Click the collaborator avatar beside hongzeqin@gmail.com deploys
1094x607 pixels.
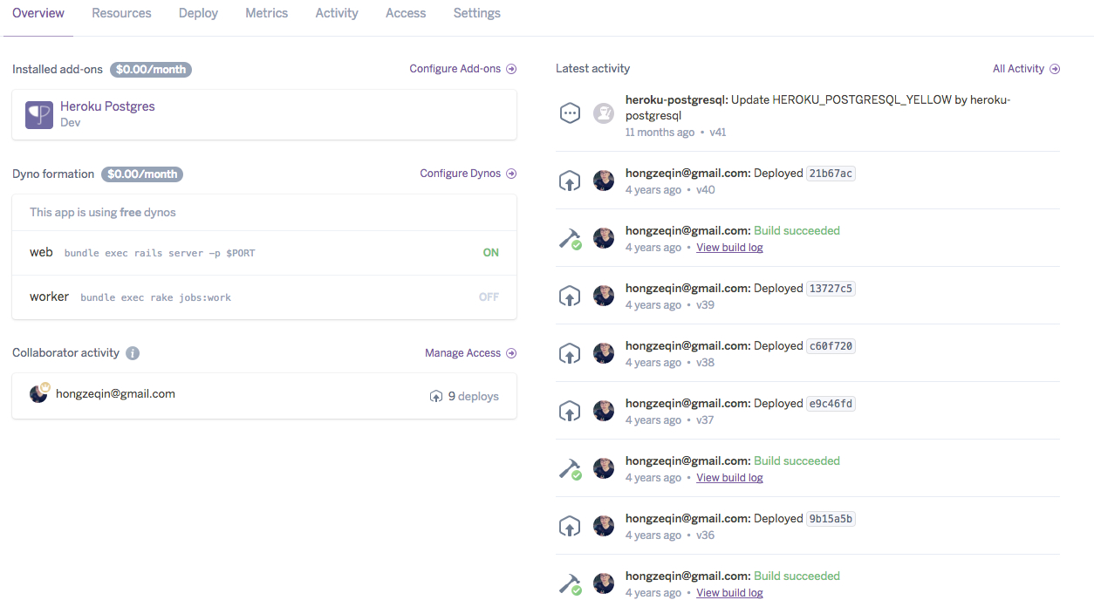point(39,393)
